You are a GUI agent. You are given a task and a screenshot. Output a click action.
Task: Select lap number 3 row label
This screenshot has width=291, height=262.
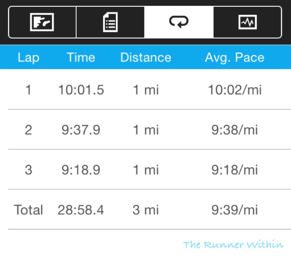pyautogui.click(x=28, y=170)
